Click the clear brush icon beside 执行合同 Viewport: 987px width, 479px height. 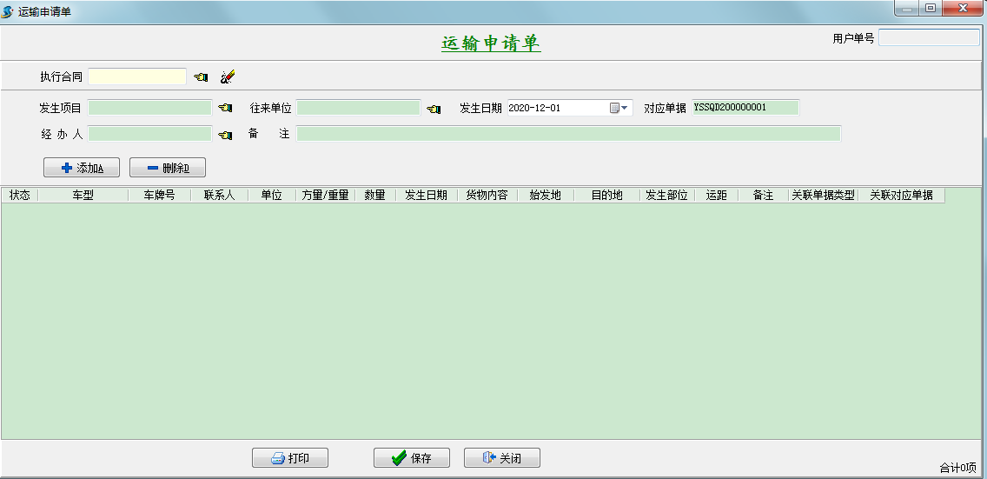click(228, 77)
